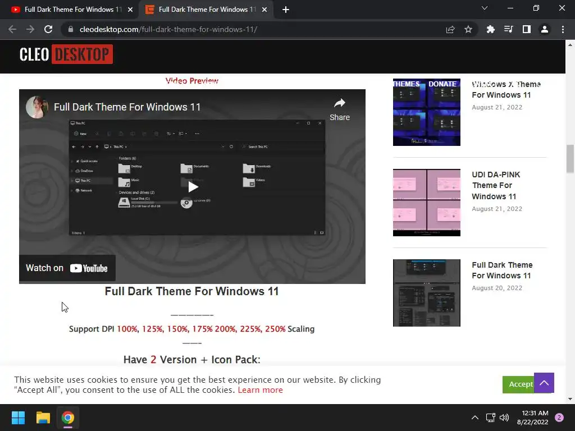
Task: Open the volume tray icon
Action: point(504,418)
